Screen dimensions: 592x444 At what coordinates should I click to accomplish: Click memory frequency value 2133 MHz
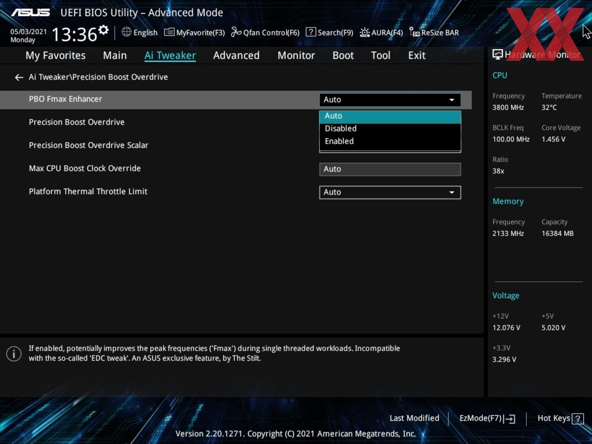pyautogui.click(x=508, y=234)
